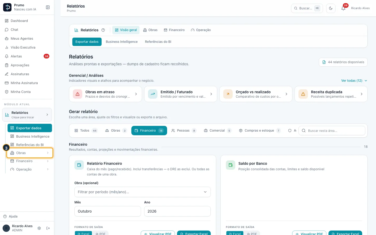This screenshot has width=376, height=235.
Task: Filter reports by Compras e estoque
Action: [260, 131]
